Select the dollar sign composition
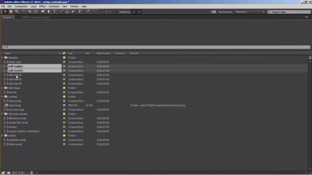The image size is (312, 175). coord(15,62)
